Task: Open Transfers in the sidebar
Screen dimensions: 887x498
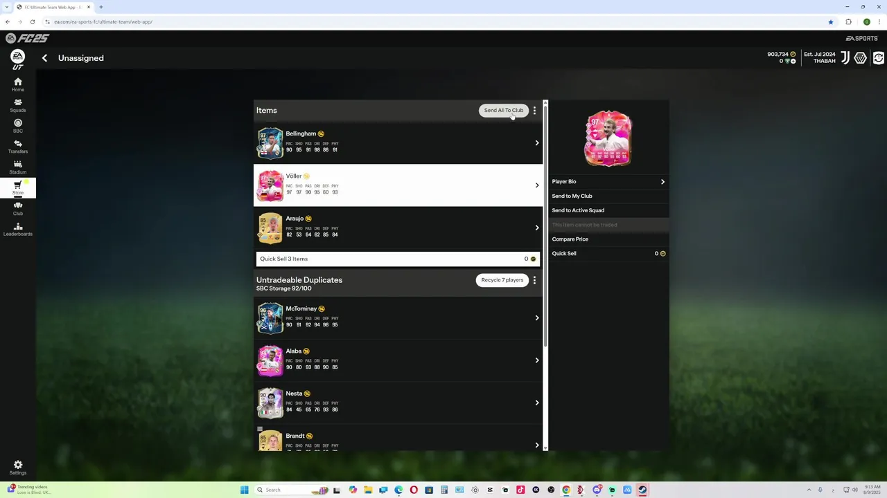Action: coord(18,147)
